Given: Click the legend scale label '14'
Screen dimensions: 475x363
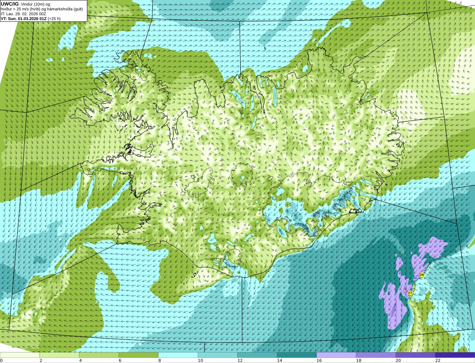Looking at the screenshot, I should coord(279,360).
